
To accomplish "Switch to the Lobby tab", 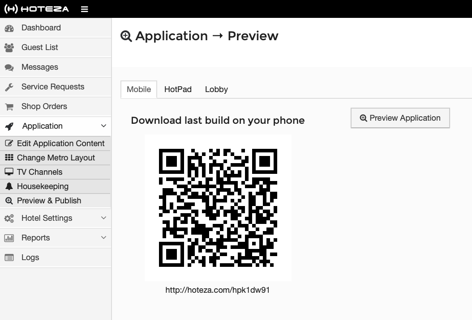I will pos(216,89).
